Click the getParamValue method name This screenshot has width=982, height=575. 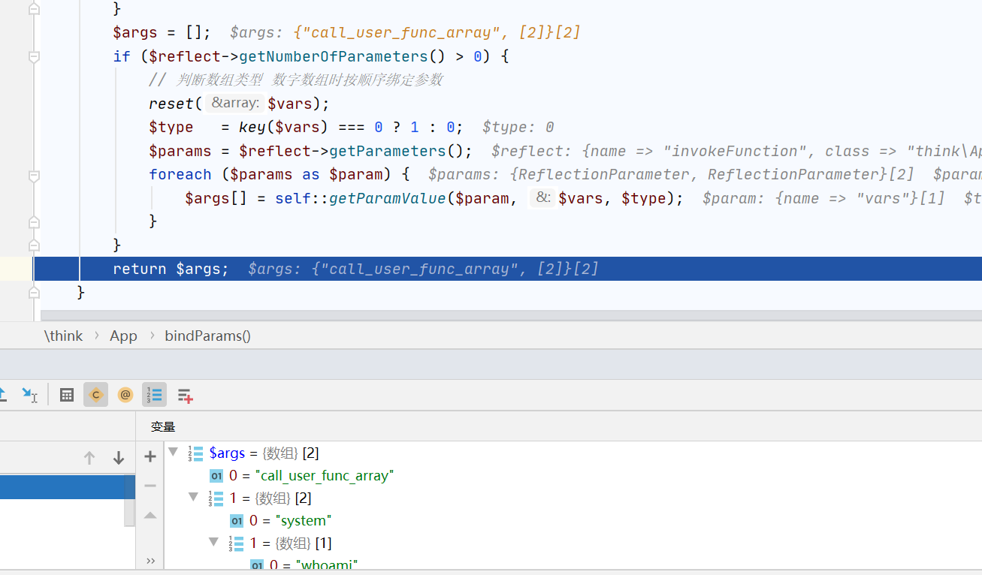387,198
